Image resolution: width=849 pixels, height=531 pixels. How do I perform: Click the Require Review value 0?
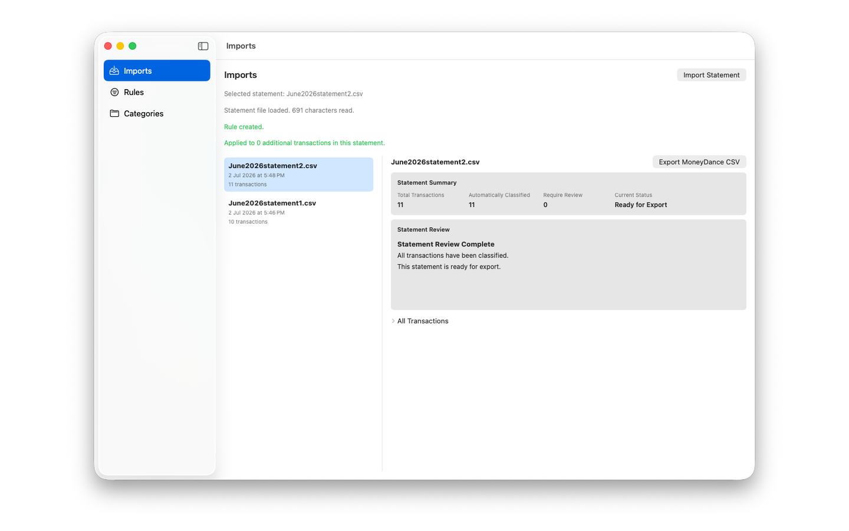pos(545,205)
